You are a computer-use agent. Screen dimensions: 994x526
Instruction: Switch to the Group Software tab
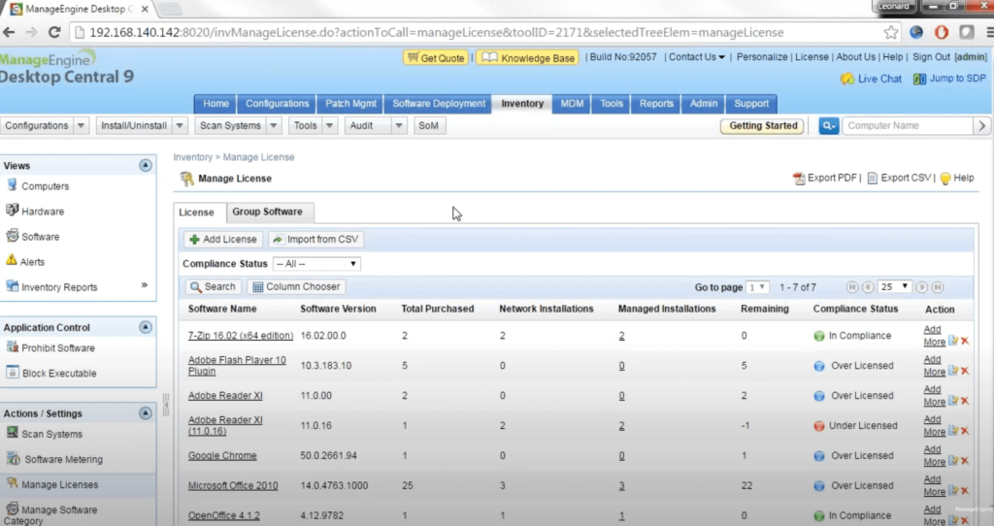[267, 212]
